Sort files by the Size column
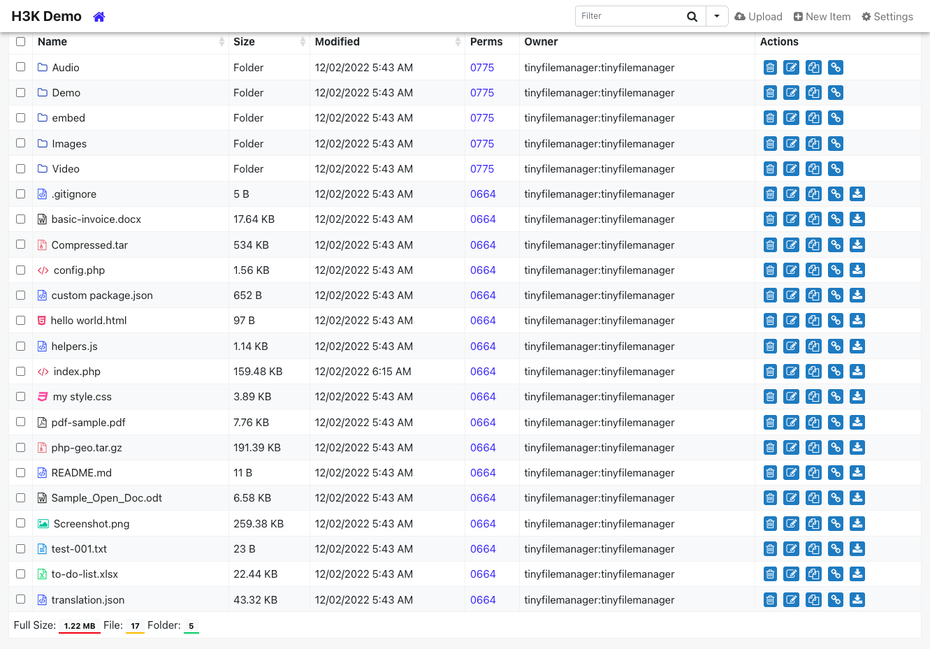This screenshot has height=649, width=930. (x=269, y=42)
